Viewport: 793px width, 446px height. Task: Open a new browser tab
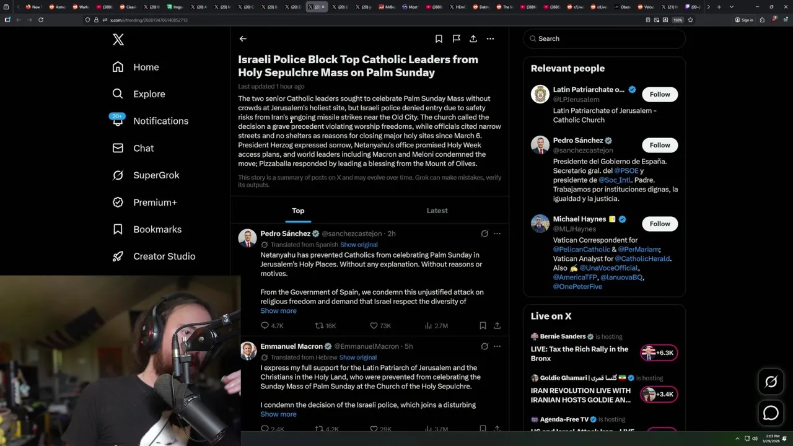click(719, 7)
